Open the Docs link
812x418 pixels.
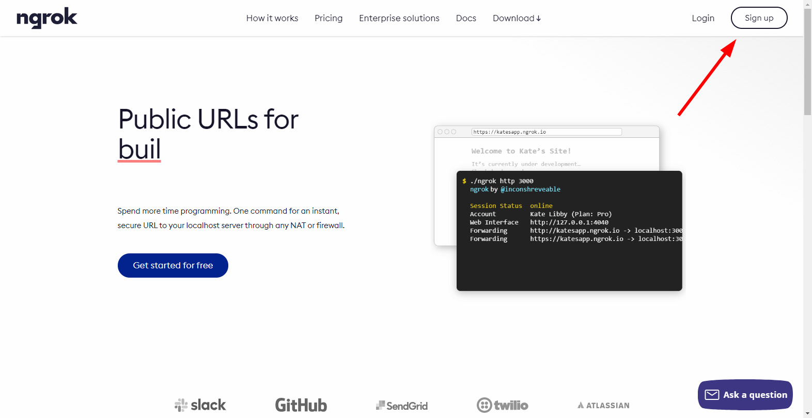coord(466,18)
